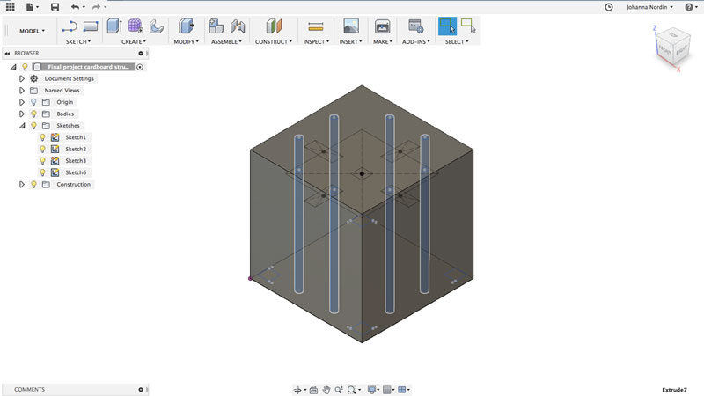Screen dimensions: 704x396
Task: Click the ViewCube orientation cube
Action: click(671, 48)
